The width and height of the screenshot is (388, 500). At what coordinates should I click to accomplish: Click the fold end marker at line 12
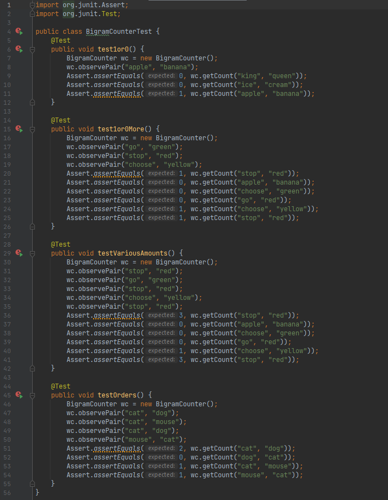(32, 103)
